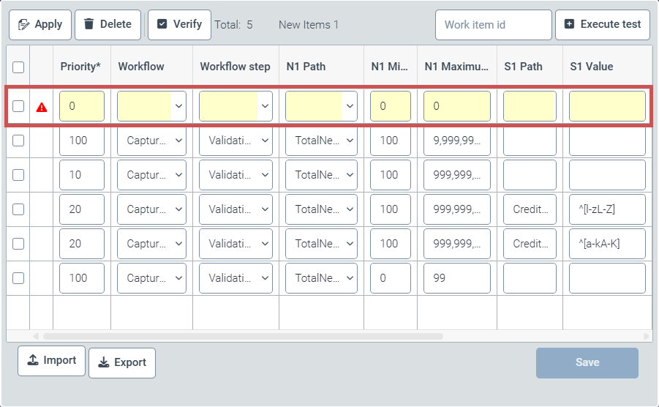
Task: Click the Verify checkmark button
Action: tap(179, 24)
